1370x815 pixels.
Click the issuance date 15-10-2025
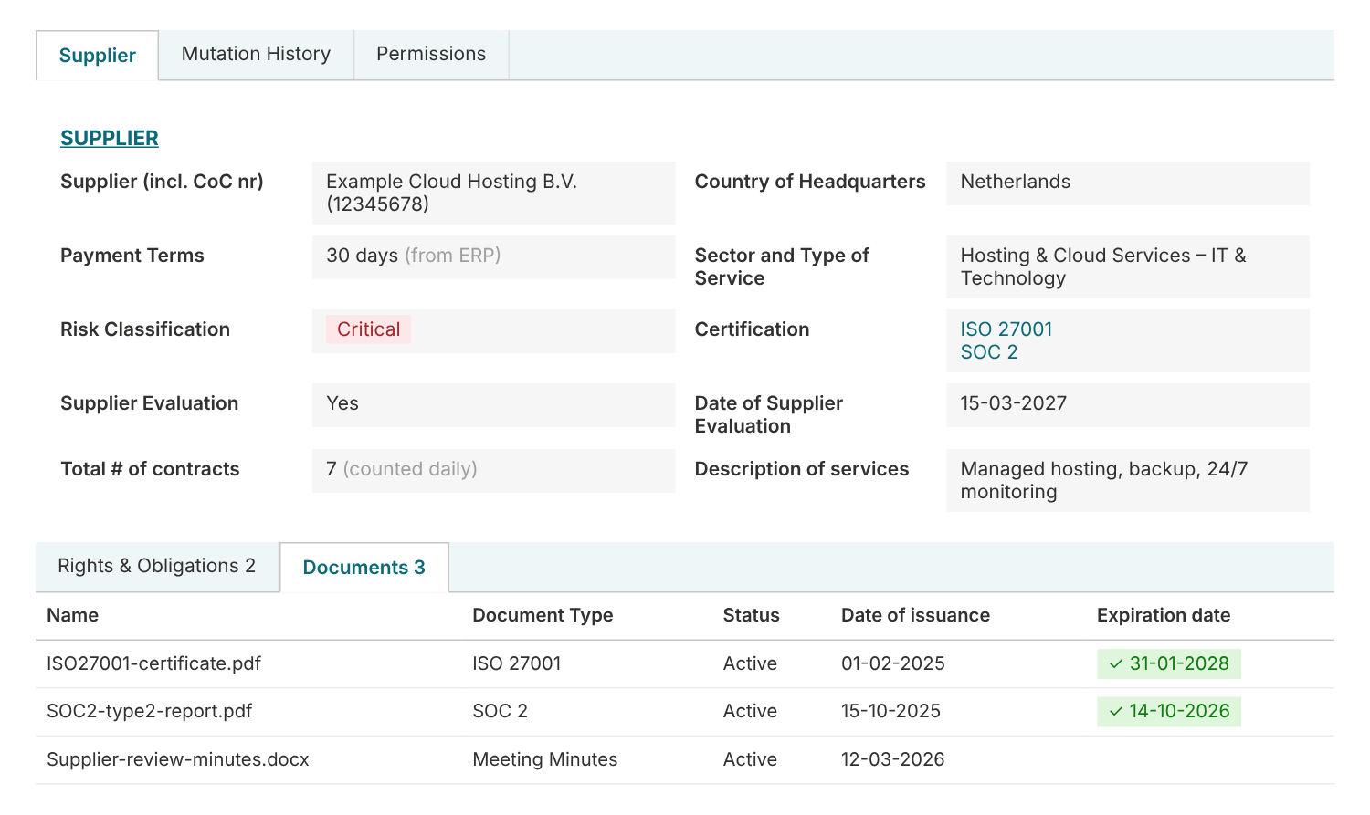pos(890,711)
